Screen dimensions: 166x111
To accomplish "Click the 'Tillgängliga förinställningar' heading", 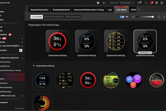I will tap(43, 25).
